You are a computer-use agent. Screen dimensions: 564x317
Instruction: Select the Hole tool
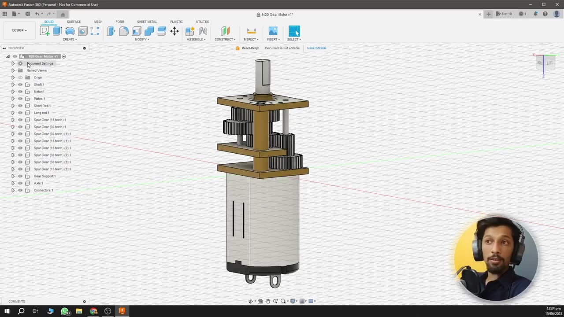coord(82,31)
